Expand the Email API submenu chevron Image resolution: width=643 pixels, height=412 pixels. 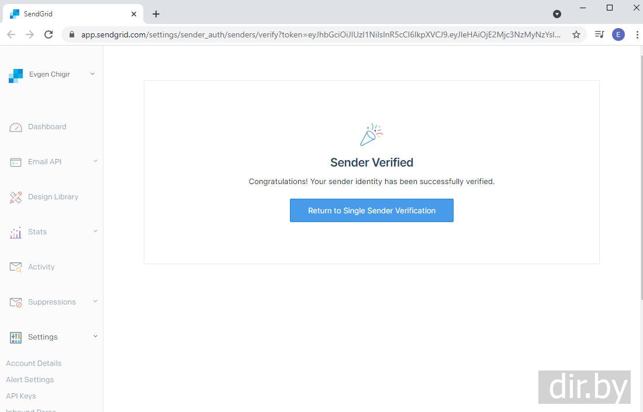coord(95,161)
